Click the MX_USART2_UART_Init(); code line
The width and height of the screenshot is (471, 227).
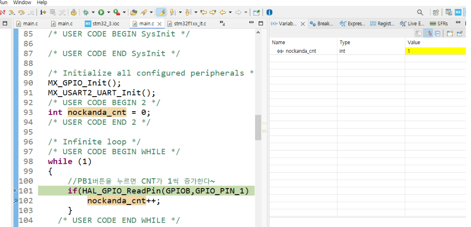pyautogui.click(x=101, y=93)
